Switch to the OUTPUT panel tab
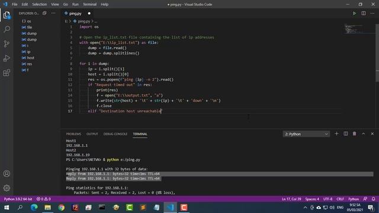This screenshot has width=379, height=213. [x=92, y=134]
